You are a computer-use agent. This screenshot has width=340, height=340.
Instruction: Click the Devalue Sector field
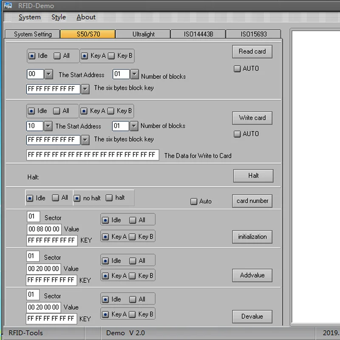click(x=33, y=295)
